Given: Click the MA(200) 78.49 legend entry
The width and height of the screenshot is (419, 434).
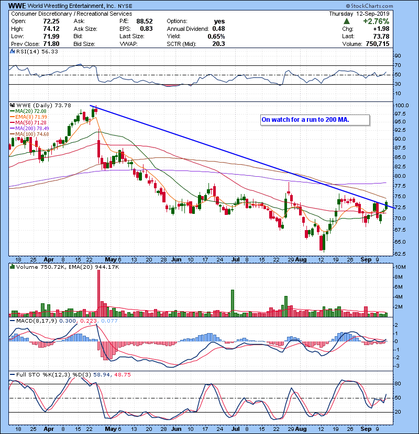Looking at the screenshot, I should (29, 129).
